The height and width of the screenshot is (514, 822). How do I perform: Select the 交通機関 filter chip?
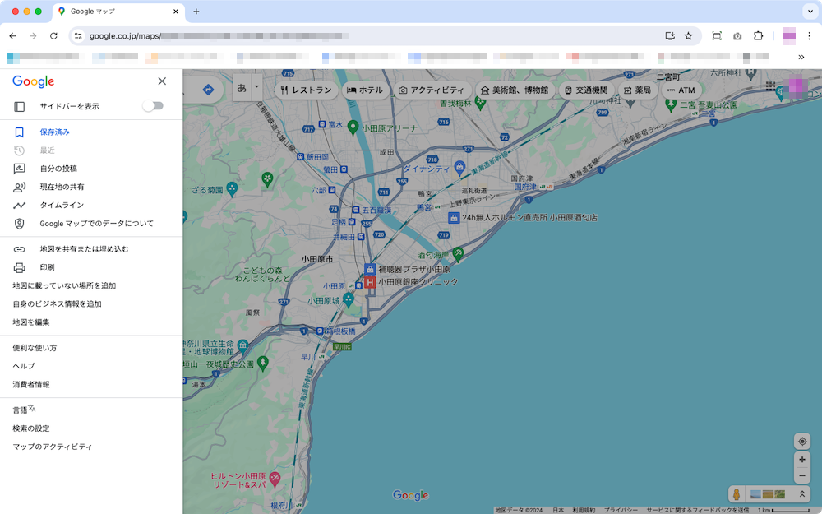coord(586,90)
